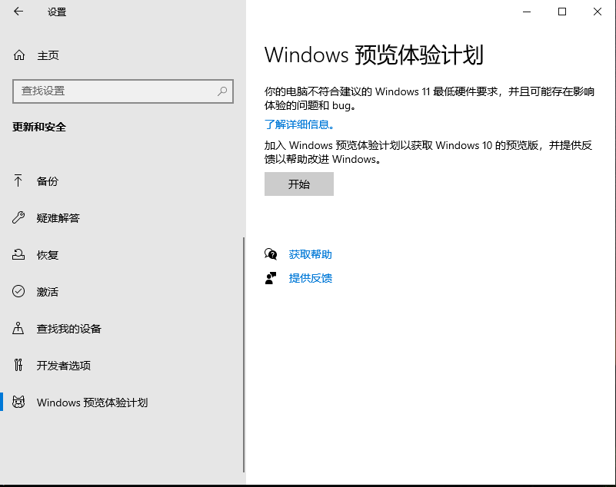Select the 恢复 recovery icon

(18, 255)
